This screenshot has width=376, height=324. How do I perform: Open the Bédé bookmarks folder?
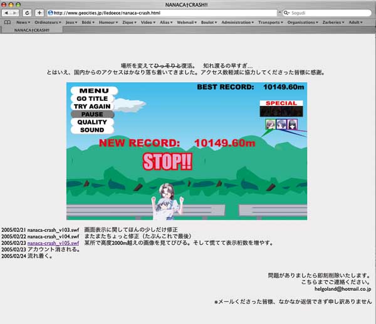click(x=88, y=23)
